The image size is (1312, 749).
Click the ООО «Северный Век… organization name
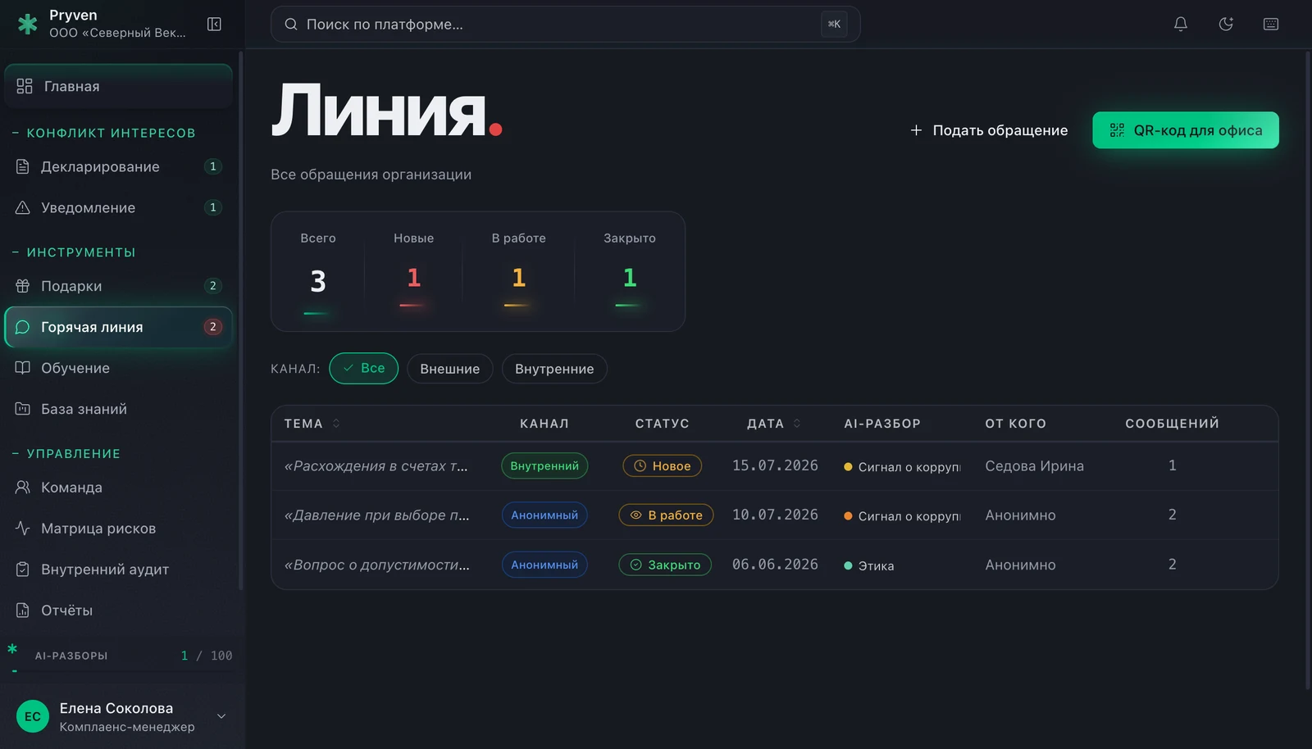click(x=117, y=33)
